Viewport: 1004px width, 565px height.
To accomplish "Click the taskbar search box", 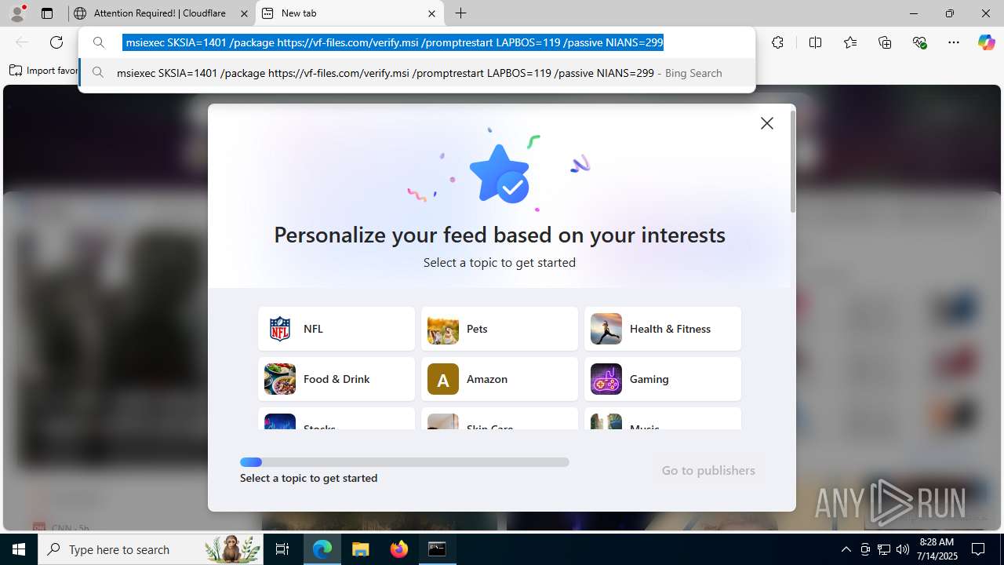I will pos(151,549).
